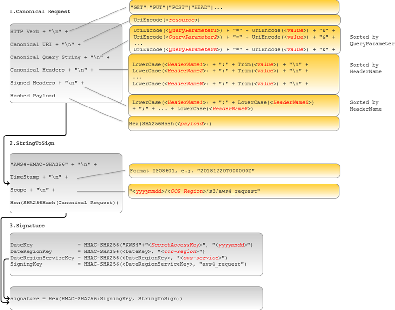This screenshot has height=310, width=395.
Task: Click the HTTP Verb line
Action: pos(39,31)
